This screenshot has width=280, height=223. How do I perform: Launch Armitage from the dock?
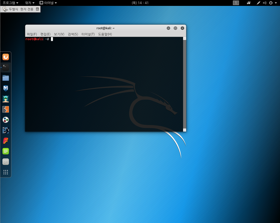6,99
